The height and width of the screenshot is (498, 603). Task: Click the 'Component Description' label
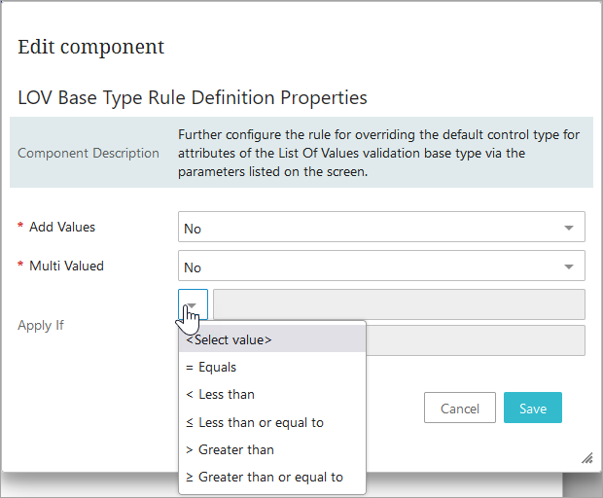click(89, 153)
